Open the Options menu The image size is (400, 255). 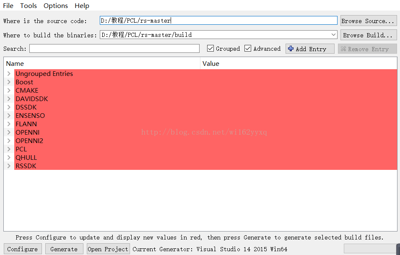pyautogui.click(x=56, y=5)
